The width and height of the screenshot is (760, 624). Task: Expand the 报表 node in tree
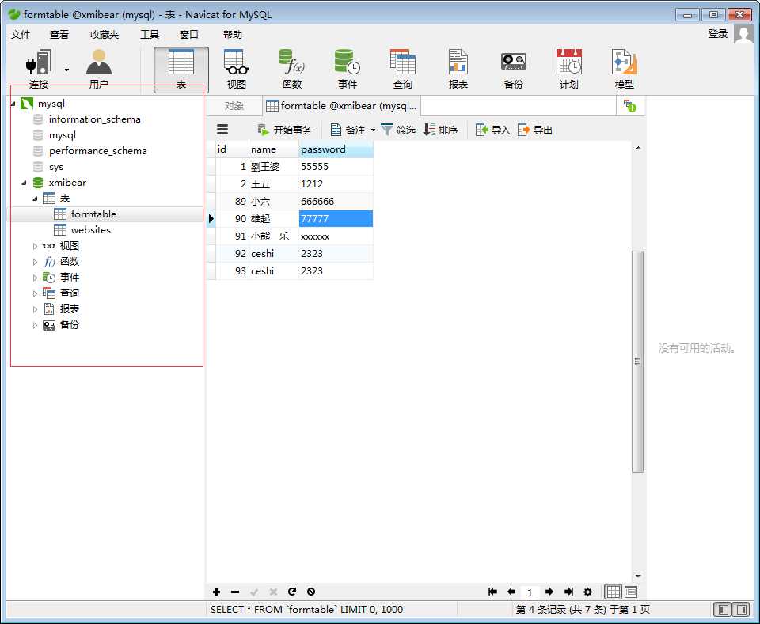pos(35,309)
